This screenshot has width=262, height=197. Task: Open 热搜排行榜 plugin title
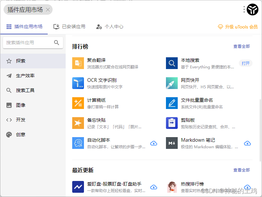(x=192, y=184)
